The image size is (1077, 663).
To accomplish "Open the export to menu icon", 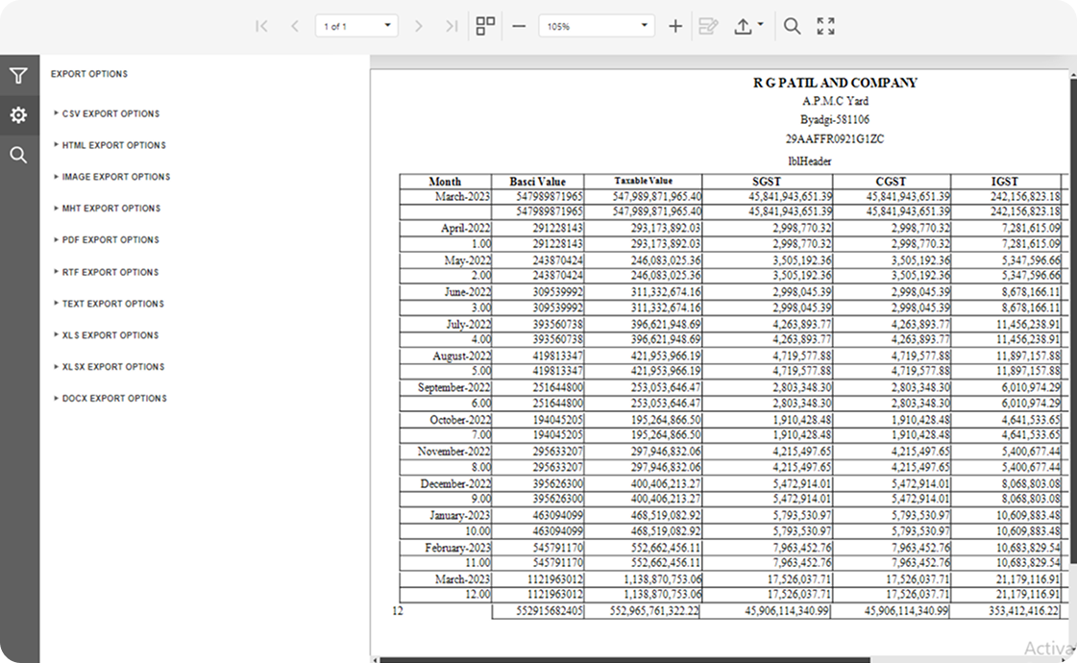I will (x=744, y=26).
